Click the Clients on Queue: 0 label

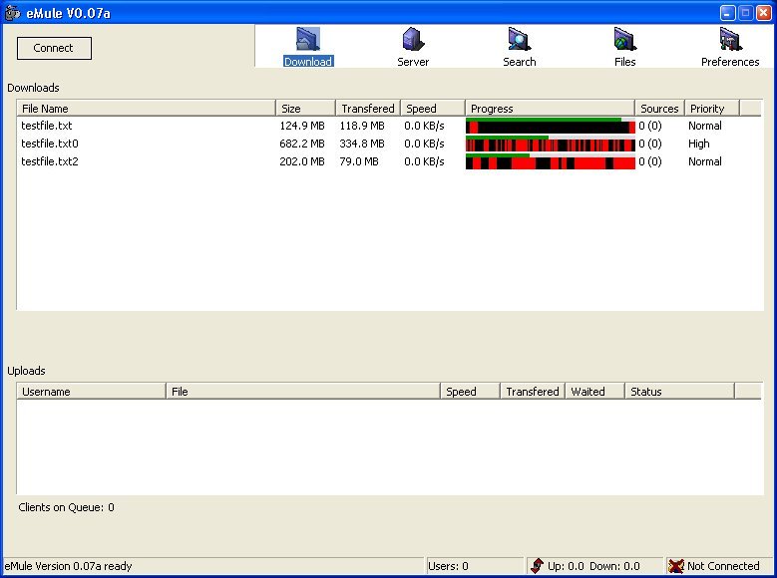pyautogui.click(x=67, y=507)
